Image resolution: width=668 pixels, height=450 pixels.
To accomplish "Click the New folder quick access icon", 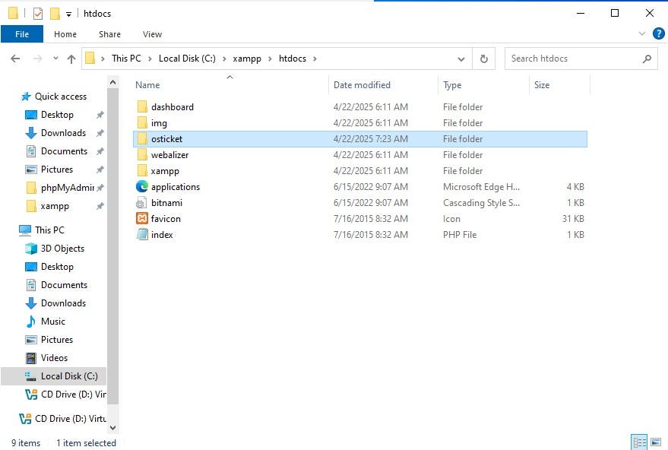I will [x=55, y=14].
